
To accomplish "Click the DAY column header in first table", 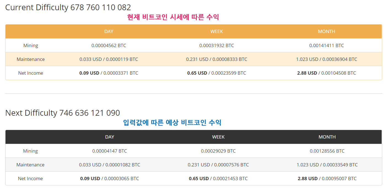I will pyautogui.click(x=109, y=31).
